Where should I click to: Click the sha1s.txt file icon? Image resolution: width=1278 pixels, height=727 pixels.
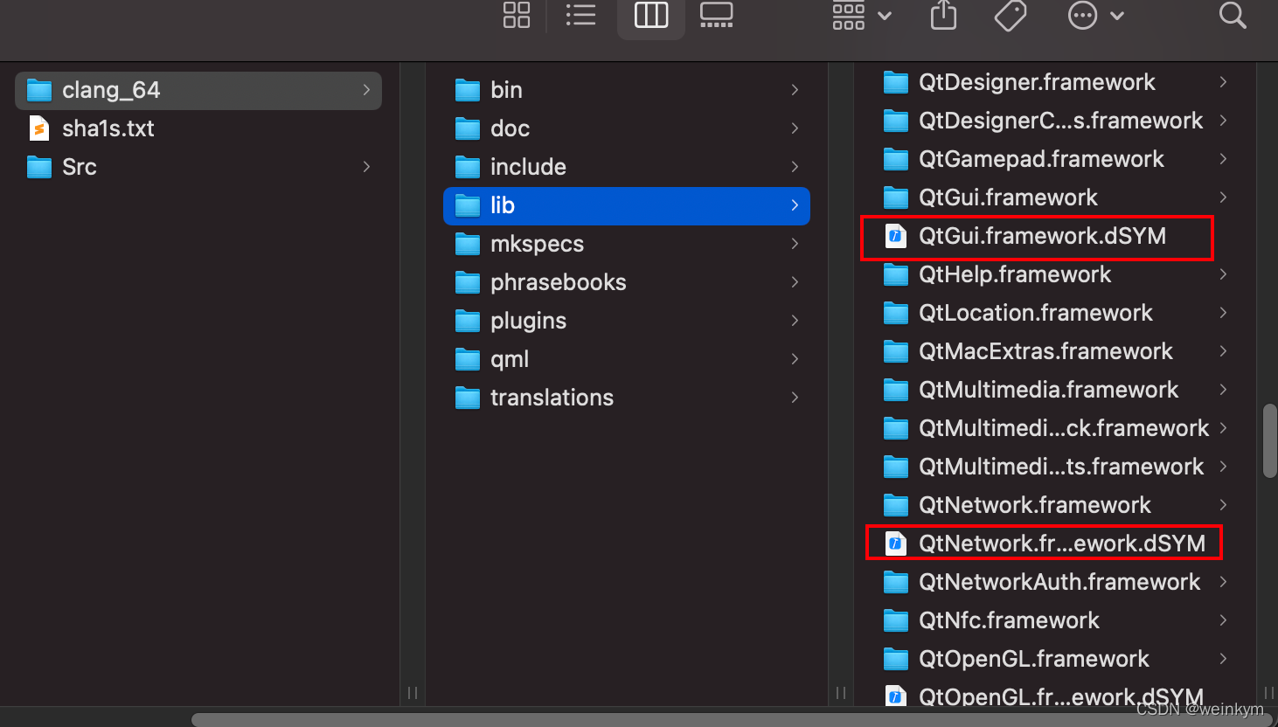click(x=39, y=128)
